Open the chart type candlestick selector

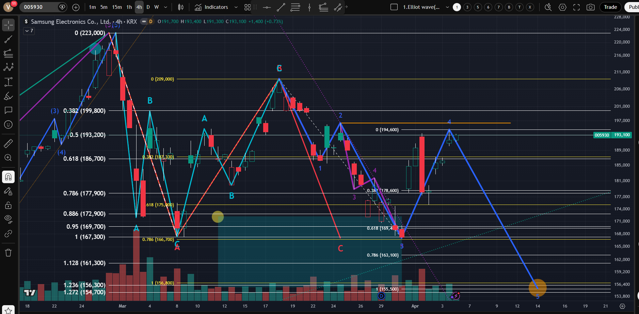point(181,7)
